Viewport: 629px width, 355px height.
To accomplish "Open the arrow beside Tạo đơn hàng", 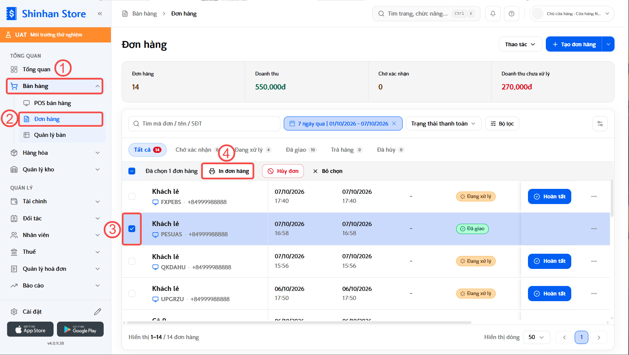I will pyautogui.click(x=608, y=44).
